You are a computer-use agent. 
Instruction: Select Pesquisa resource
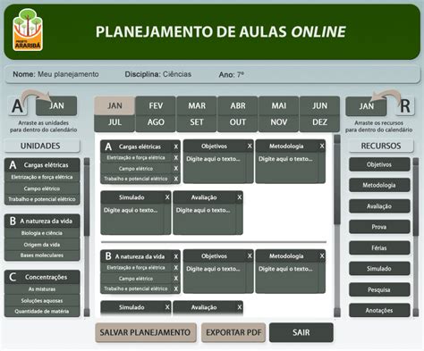[379, 289]
